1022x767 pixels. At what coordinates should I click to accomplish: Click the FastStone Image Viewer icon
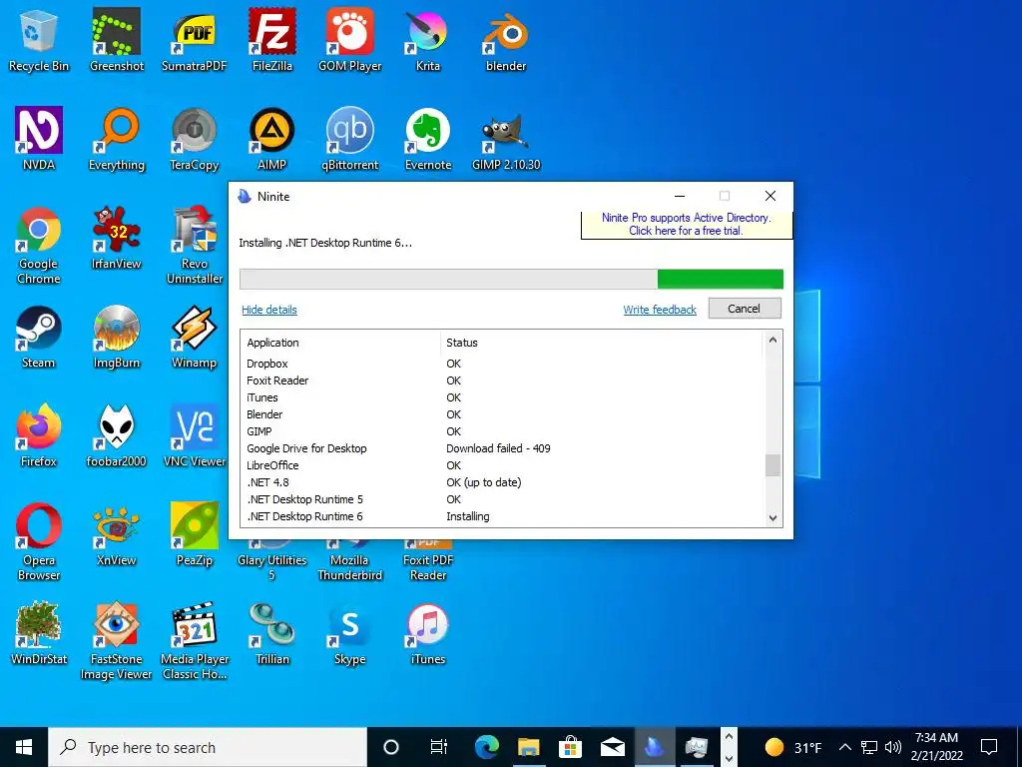(x=117, y=640)
